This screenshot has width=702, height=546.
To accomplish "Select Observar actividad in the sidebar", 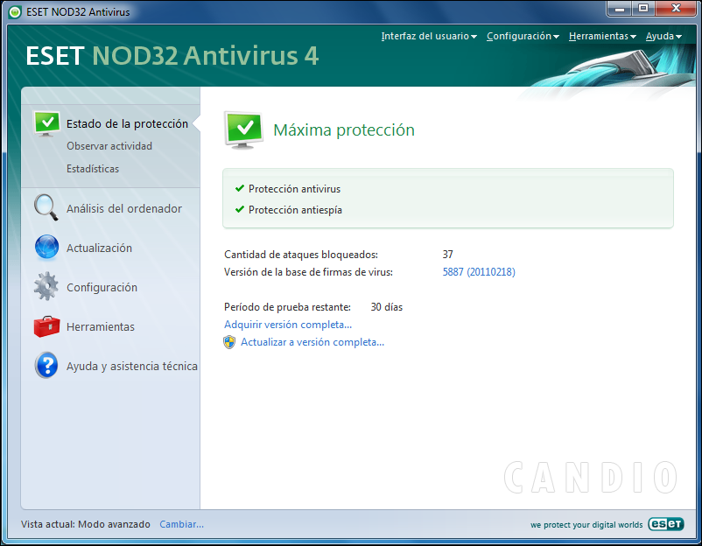I will coord(109,146).
